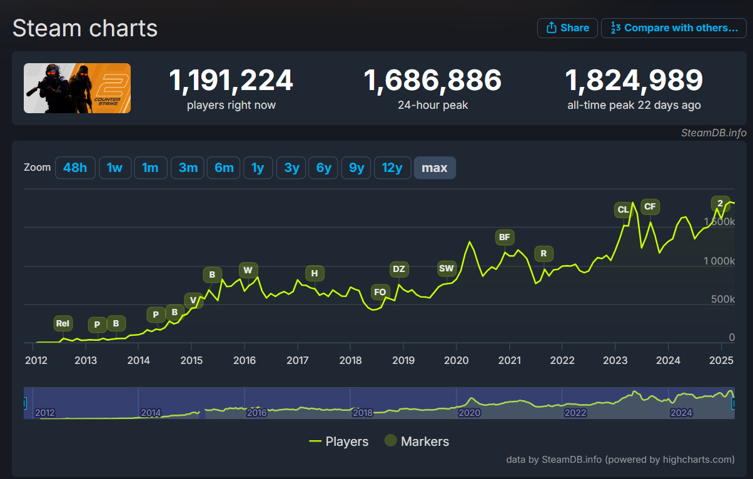This screenshot has height=479, width=753.
Task: Choose the 6y zoom option
Action: click(x=324, y=168)
